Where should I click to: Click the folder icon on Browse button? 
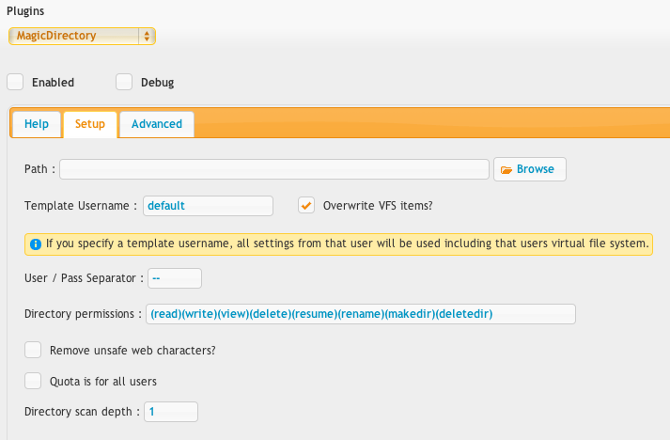(x=506, y=170)
